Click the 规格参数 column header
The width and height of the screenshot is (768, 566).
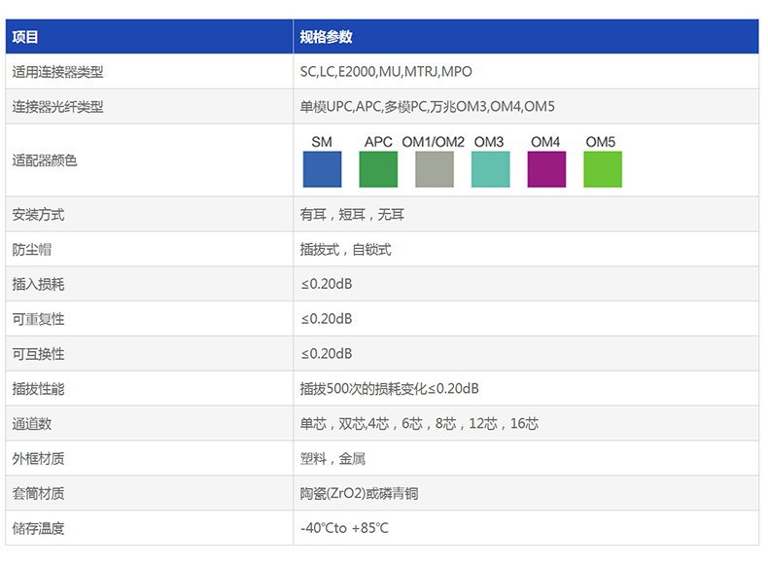point(327,37)
